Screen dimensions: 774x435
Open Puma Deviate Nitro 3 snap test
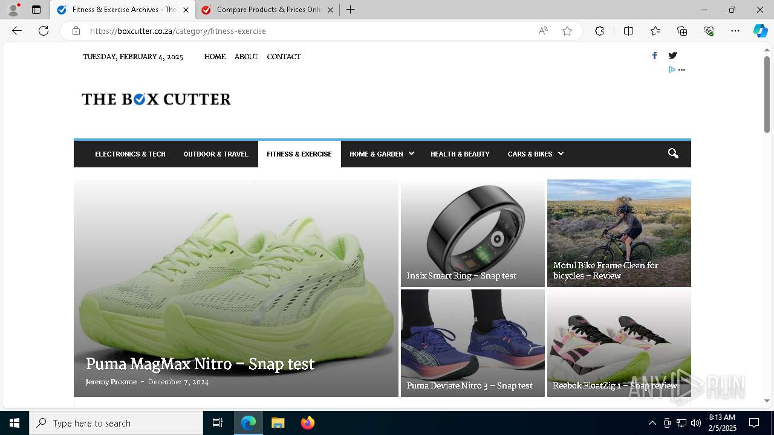click(470, 385)
